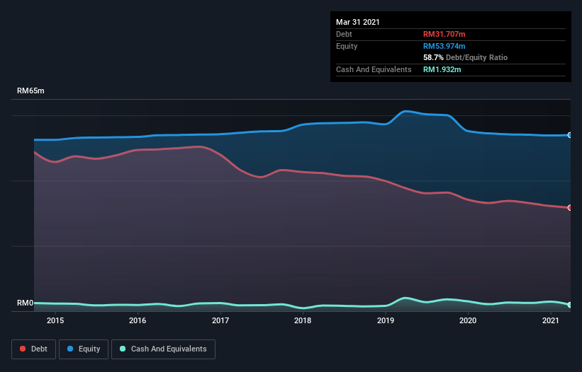The height and width of the screenshot is (372, 582).
Task: Click the Equity row label in tooltip
Action: pyautogui.click(x=347, y=46)
